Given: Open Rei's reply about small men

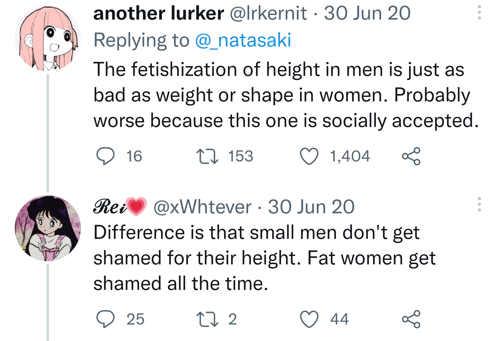Looking at the screenshot, I should click(x=265, y=258).
